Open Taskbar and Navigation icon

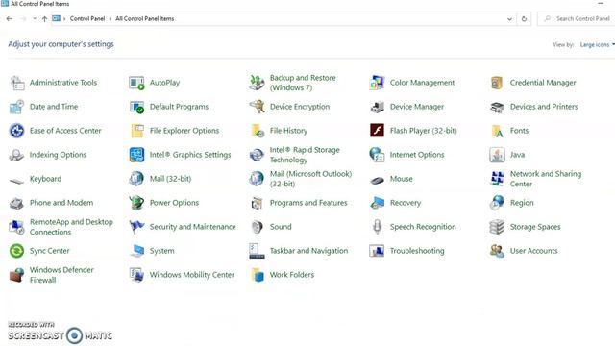(x=257, y=251)
